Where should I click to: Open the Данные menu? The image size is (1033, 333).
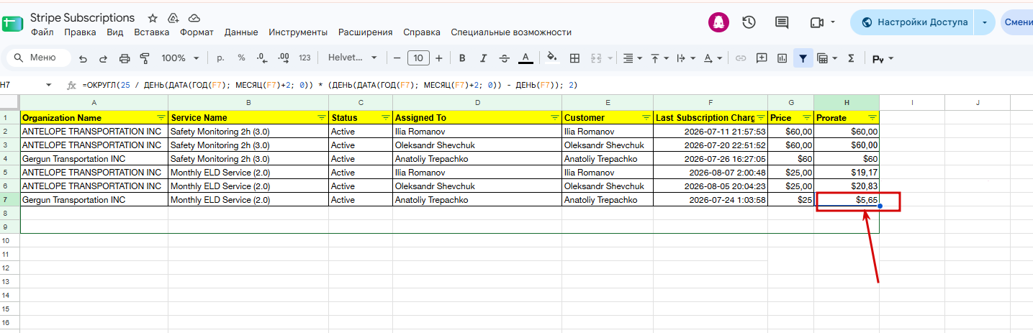[x=241, y=32]
